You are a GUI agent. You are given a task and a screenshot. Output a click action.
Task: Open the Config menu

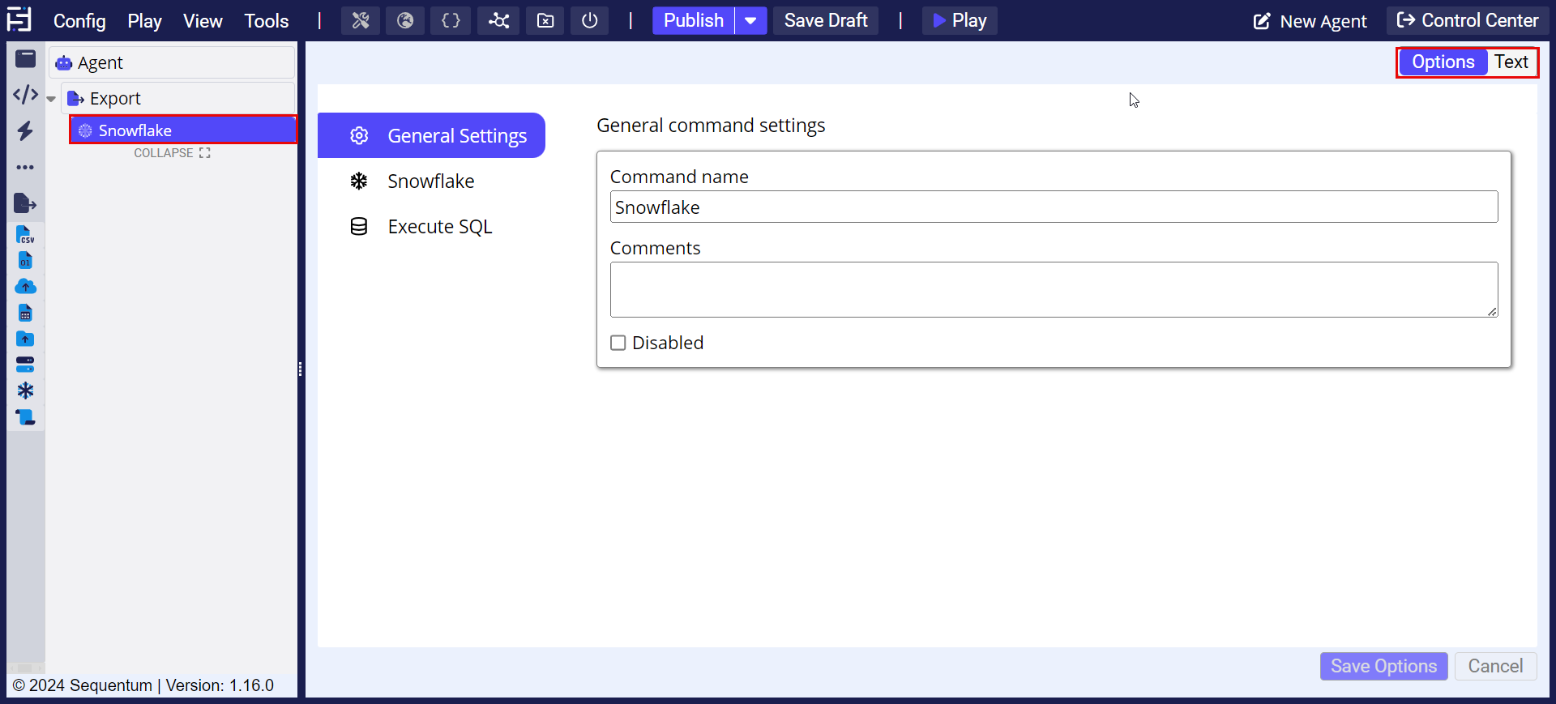[x=79, y=21]
